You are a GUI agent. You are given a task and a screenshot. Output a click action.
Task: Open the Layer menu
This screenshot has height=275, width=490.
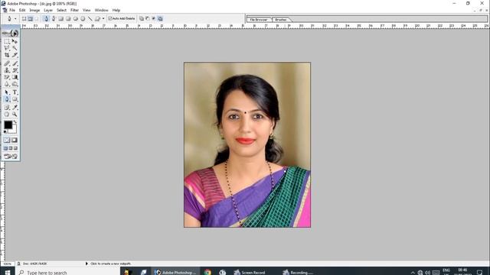pos(48,10)
